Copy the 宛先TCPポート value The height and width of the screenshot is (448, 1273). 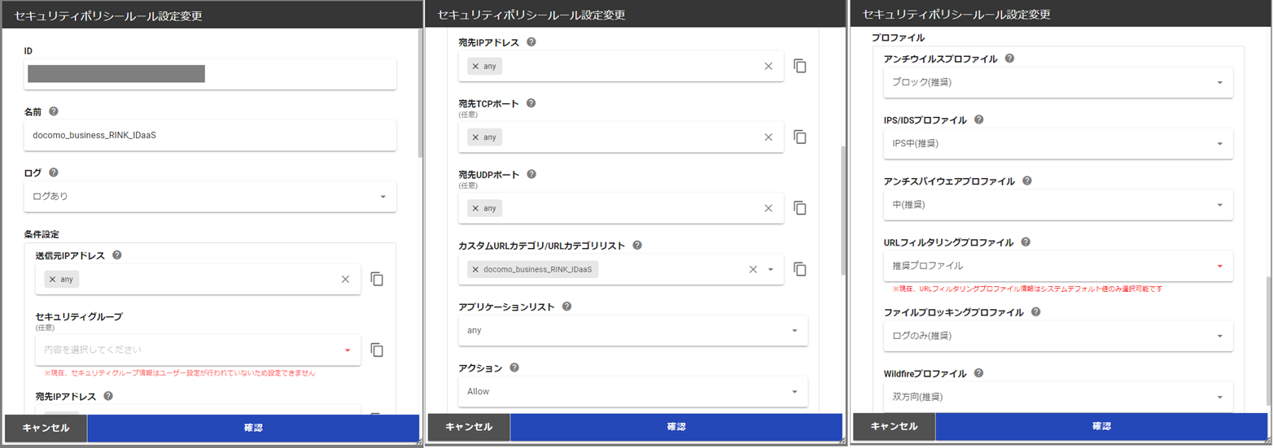pos(800,137)
